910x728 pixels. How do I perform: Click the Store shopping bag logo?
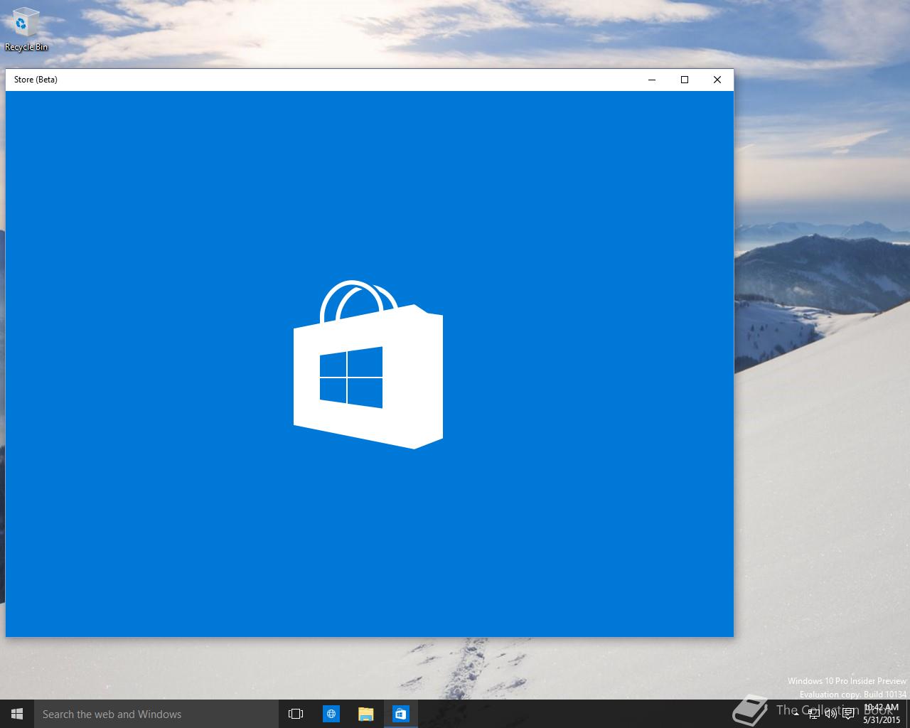click(x=368, y=365)
